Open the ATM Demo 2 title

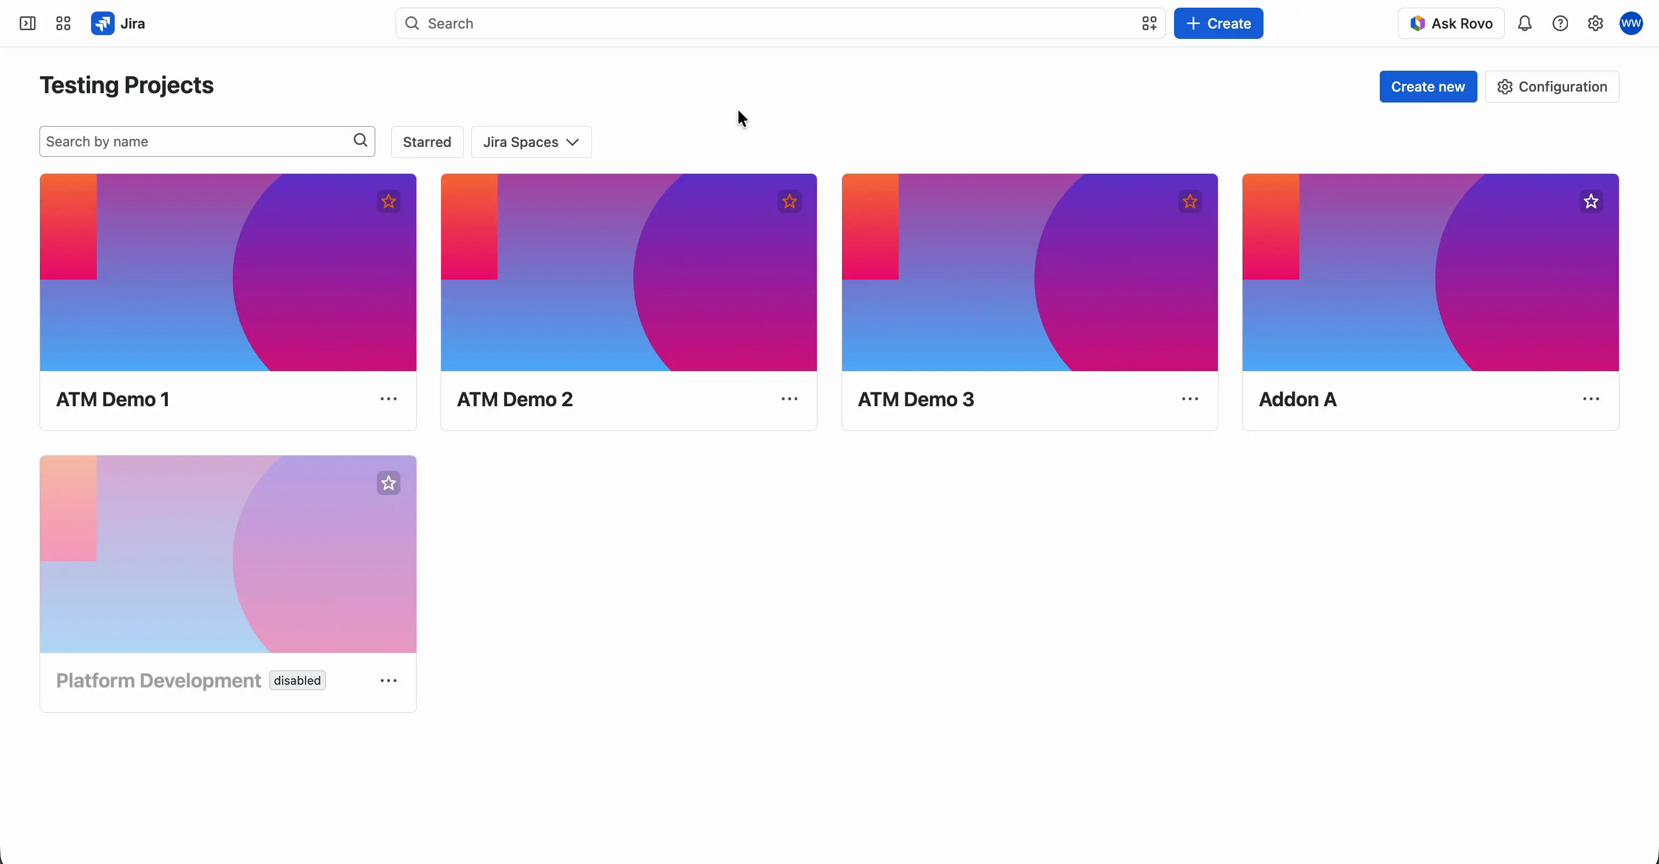[x=515, y=400]
